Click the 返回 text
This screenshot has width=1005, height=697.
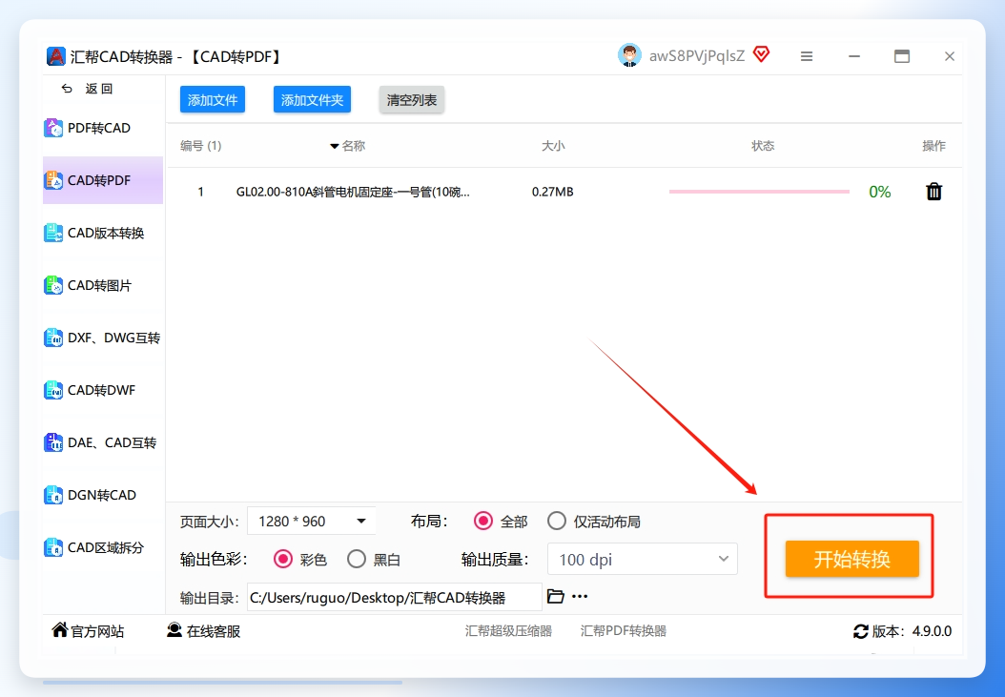[x=99, y=89]
